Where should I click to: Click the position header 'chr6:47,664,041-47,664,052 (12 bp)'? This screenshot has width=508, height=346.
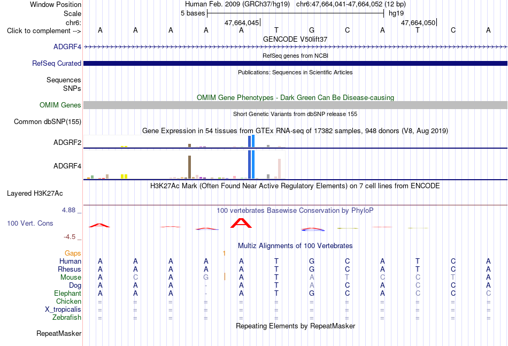click(x=351, y=4)
